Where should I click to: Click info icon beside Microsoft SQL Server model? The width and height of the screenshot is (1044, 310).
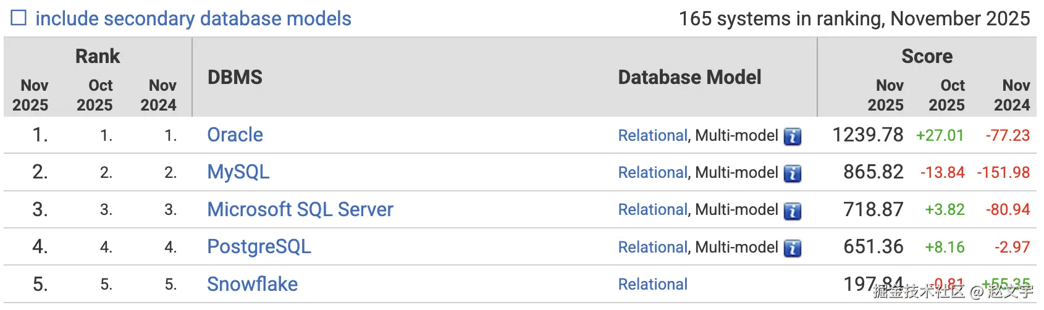tap(793, 211)
